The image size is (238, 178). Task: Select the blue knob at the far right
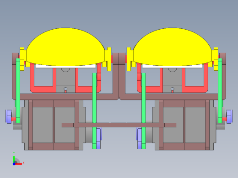point(229,116)
